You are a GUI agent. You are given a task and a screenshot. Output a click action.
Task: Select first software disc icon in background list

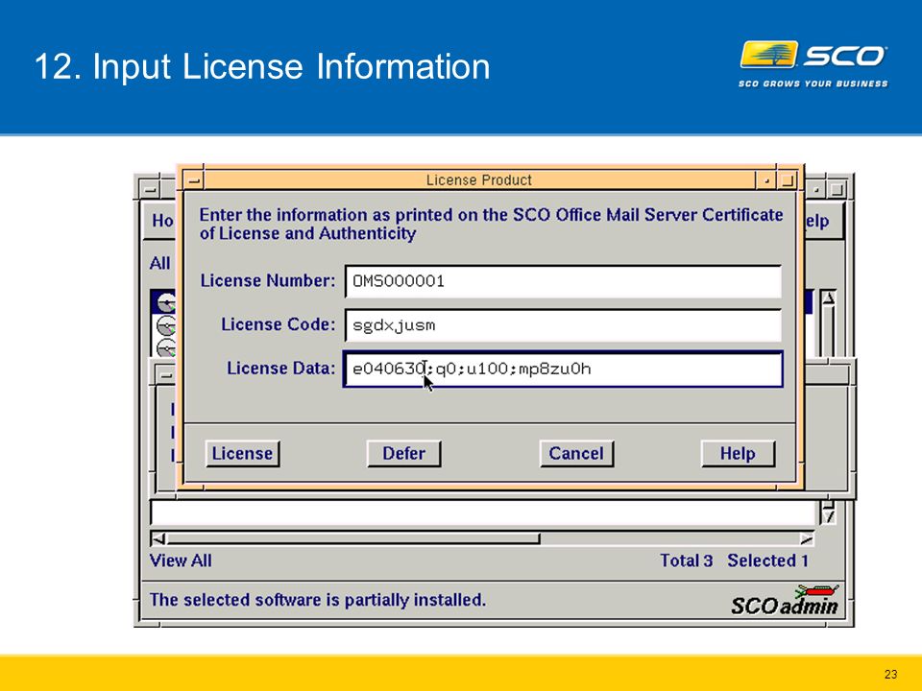click(166, 302)
